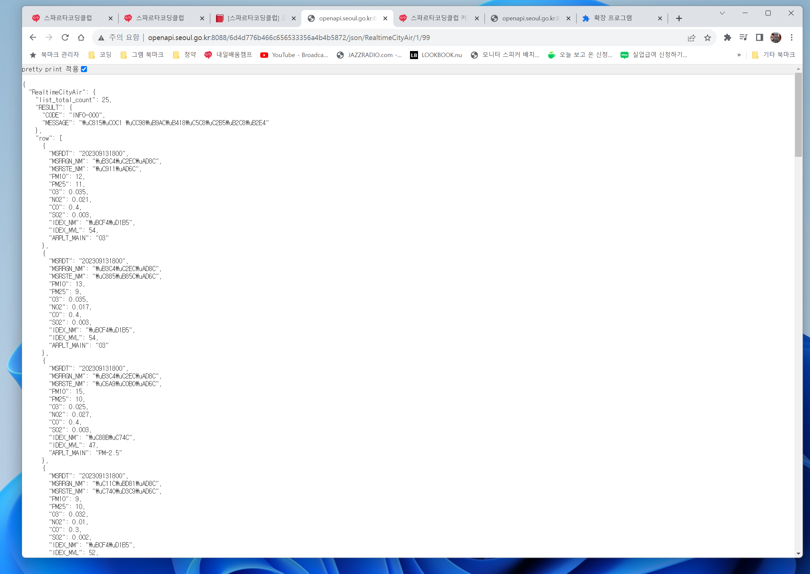
Task: Open the user profile avatar
Action: point(776,37)
